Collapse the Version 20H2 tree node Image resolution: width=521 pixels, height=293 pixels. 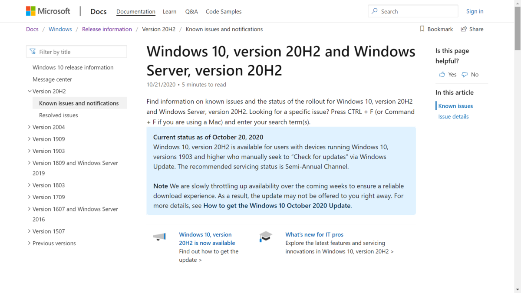30,91
